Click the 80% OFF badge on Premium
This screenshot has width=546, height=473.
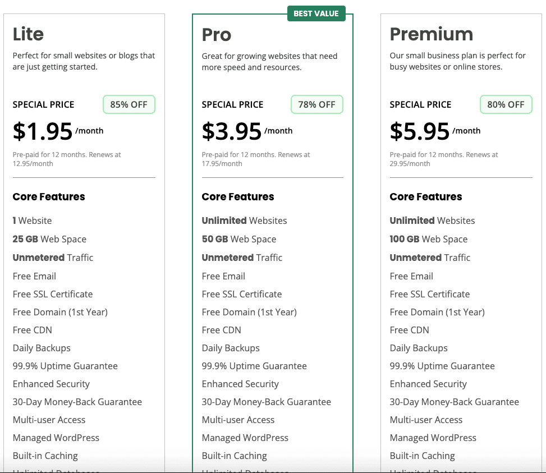pos(506,104)
